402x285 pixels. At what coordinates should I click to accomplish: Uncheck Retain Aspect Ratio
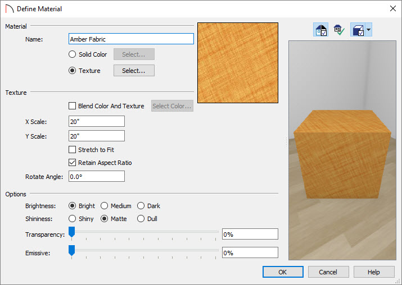coord(73,163)
